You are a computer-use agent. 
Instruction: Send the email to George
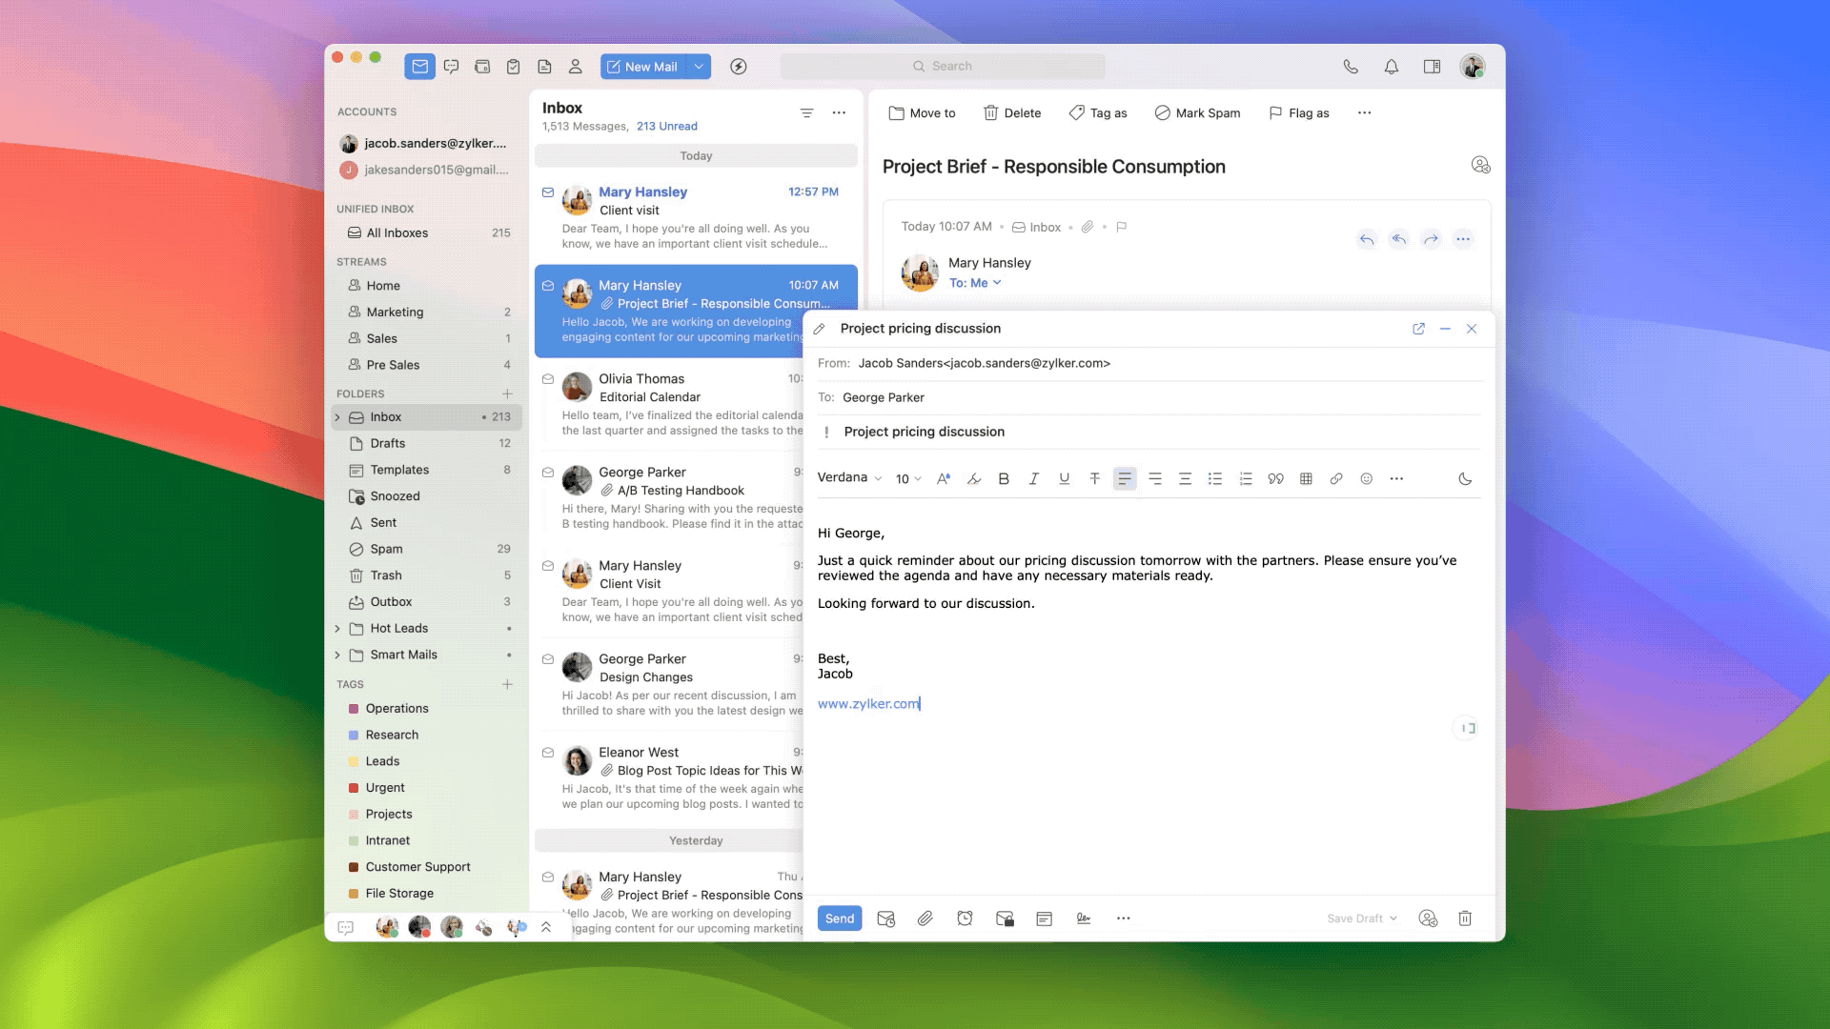pyautogui.click(x=839, y=918)
